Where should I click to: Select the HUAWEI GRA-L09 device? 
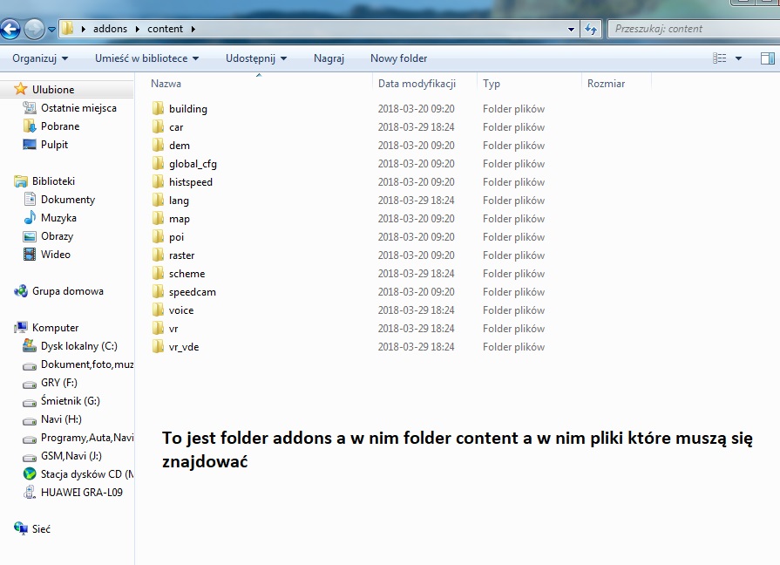point(81,492)
